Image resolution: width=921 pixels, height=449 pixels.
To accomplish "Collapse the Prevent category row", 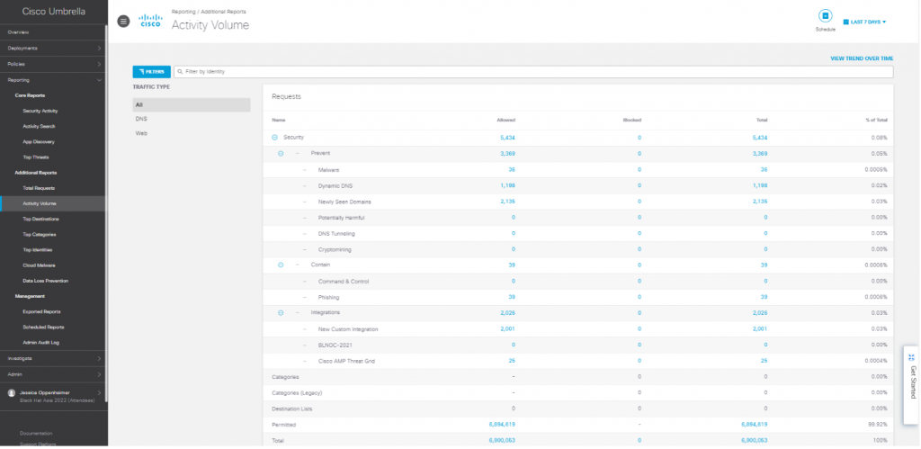I will click(x=281, y=153).
